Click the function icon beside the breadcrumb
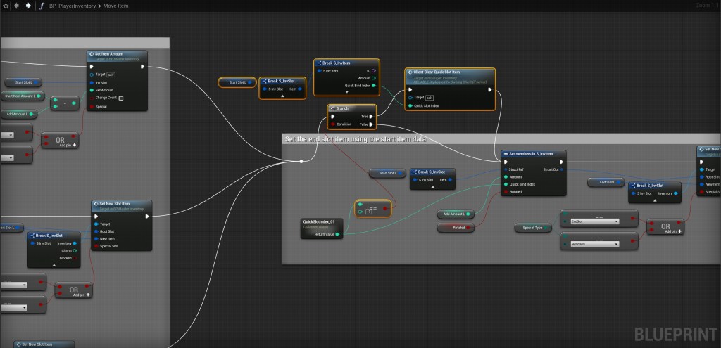Image resolution: width=721 pixels, height=348 pixels. [x=40, y=6]
